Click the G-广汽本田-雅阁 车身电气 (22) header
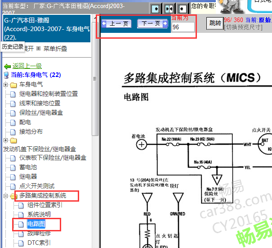Screen dimensions: 272x248 point(47,29)
